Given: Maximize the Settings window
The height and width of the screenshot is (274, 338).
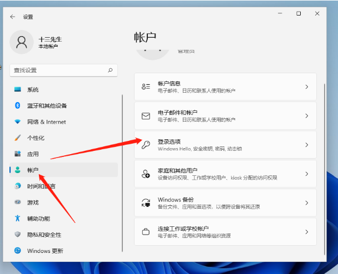Looking at the screenshot, I should [x=299, y=13].
